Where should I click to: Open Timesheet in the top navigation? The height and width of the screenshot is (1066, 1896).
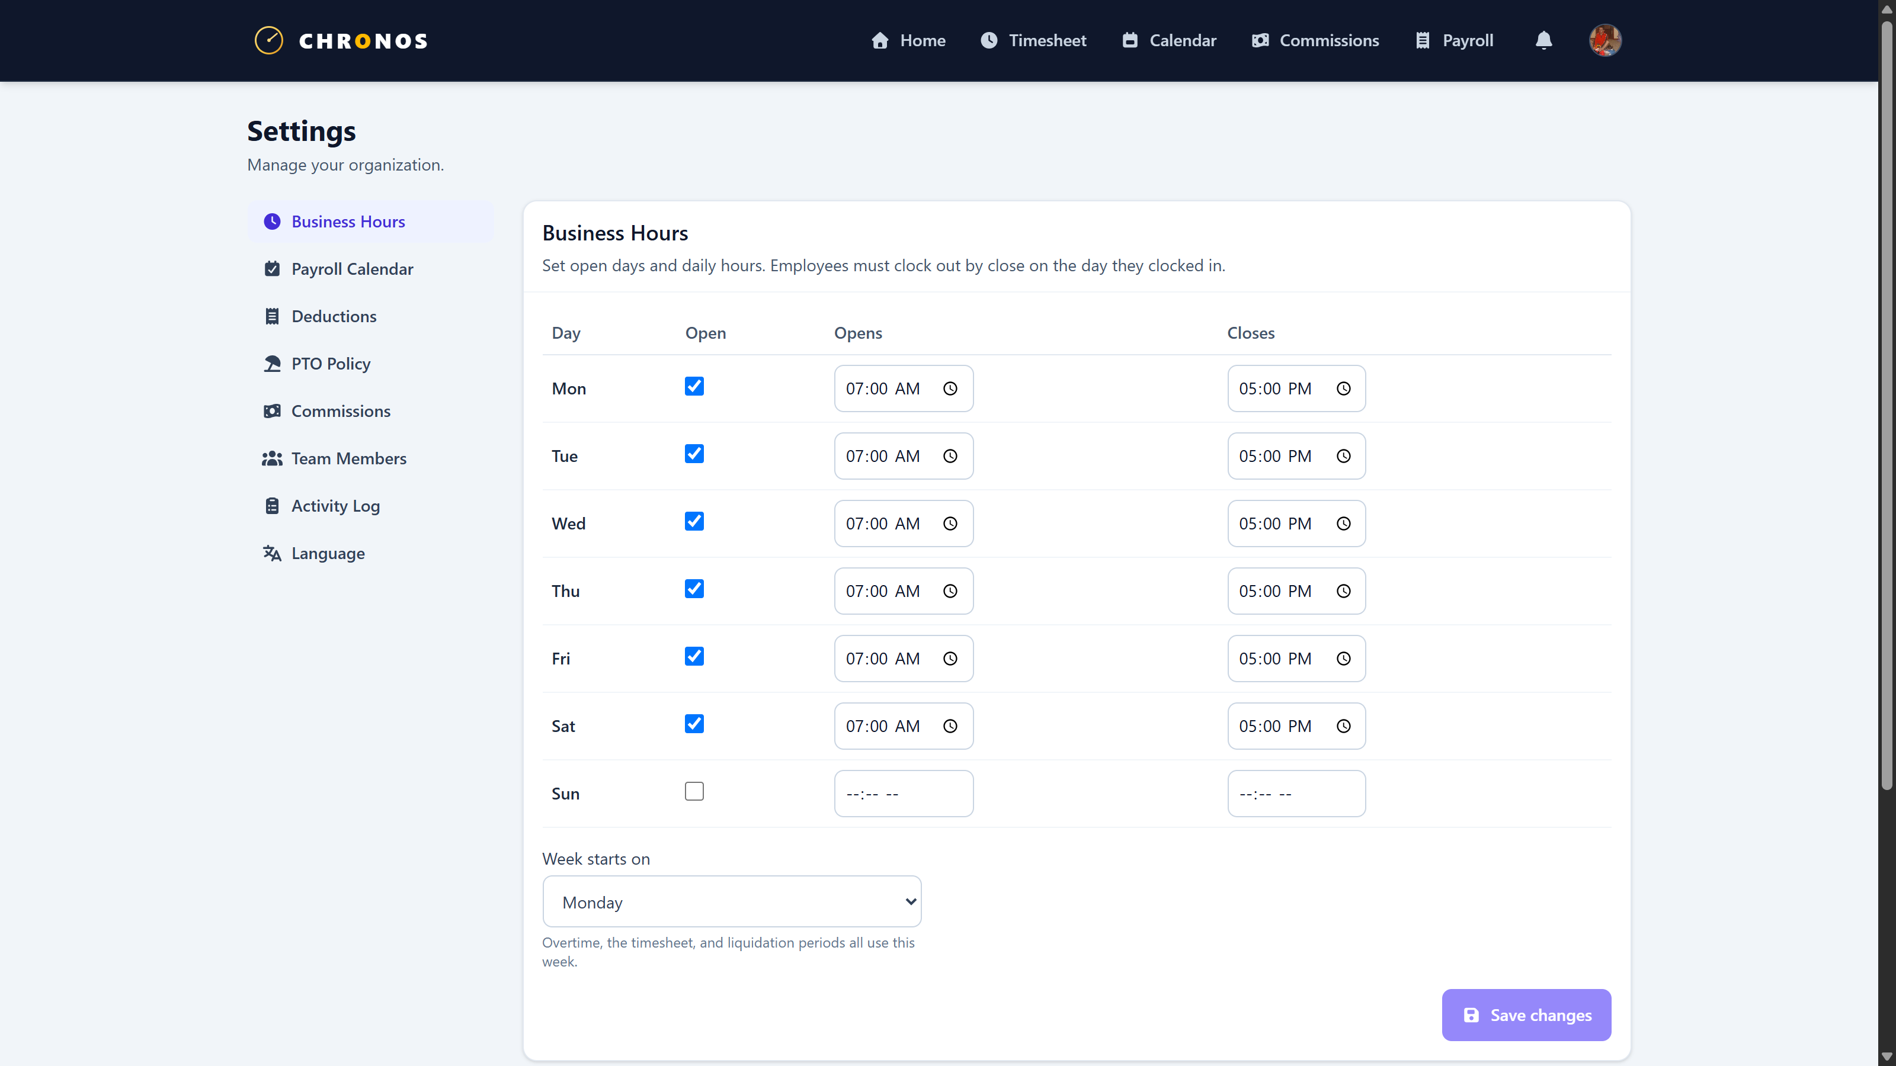[x=1033, y=40]
